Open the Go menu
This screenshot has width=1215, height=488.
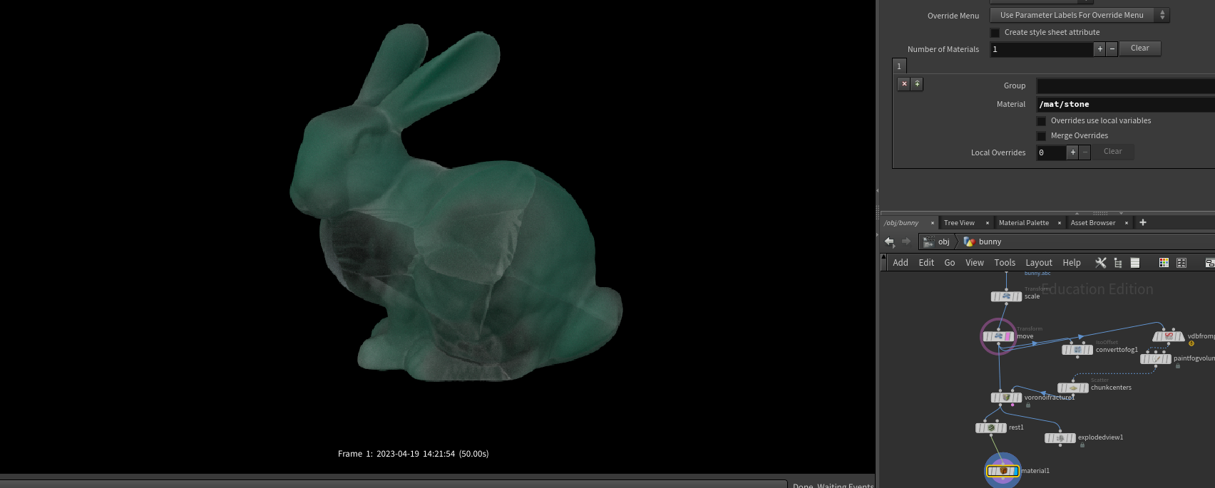(950, 263)
